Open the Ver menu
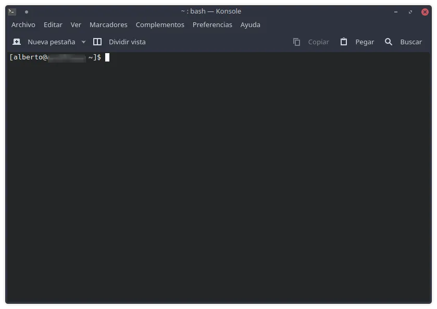The height and width of the screenshot is (309, 437). pos(76,24)
